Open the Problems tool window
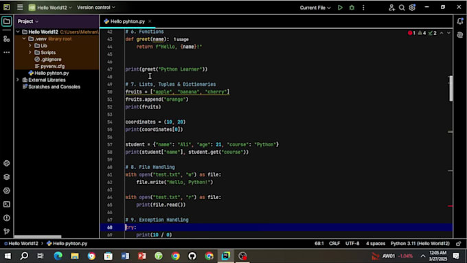 tap(7, 218)
